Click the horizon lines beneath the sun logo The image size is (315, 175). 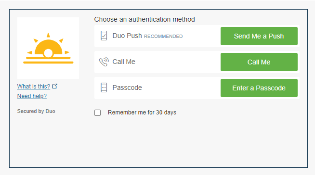pos(48,61)
